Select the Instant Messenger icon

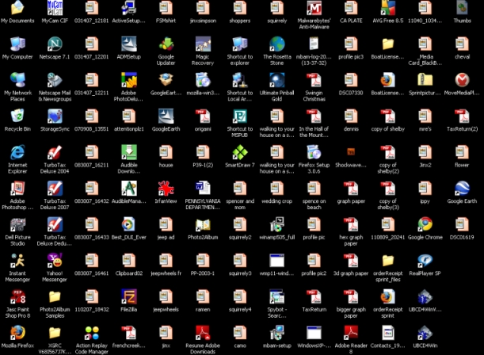(x=17, y=261)
